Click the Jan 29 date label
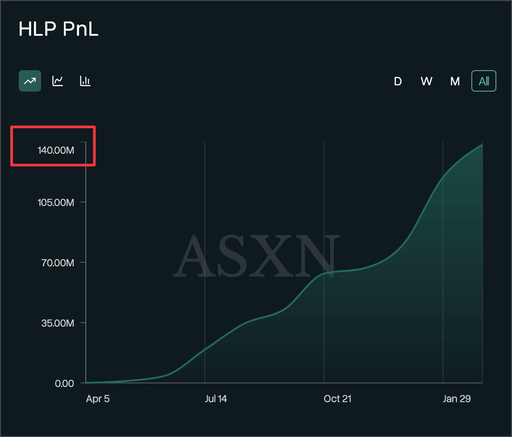The image size is (512, 437). click(457, 399)
